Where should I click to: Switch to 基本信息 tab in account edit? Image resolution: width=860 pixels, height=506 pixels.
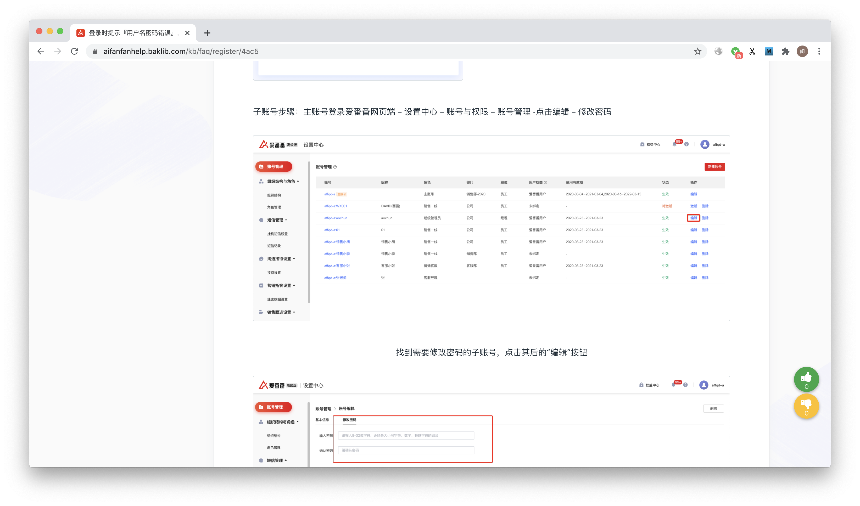pos(322,420)
